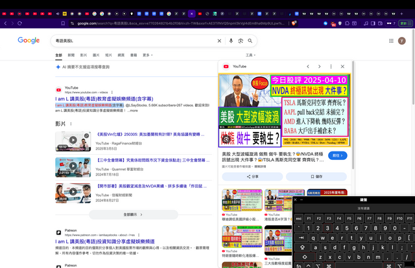Go back with browser back arrow

(x=5, y=23)
